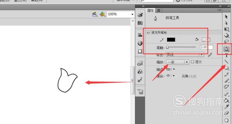Open the Align panel icon
The image size is (232, 124).
click(140, 35)
